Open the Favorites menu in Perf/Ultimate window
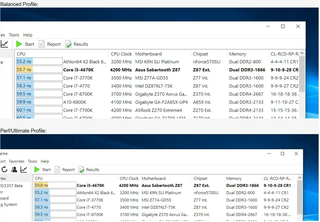 [x=17, y=161]
